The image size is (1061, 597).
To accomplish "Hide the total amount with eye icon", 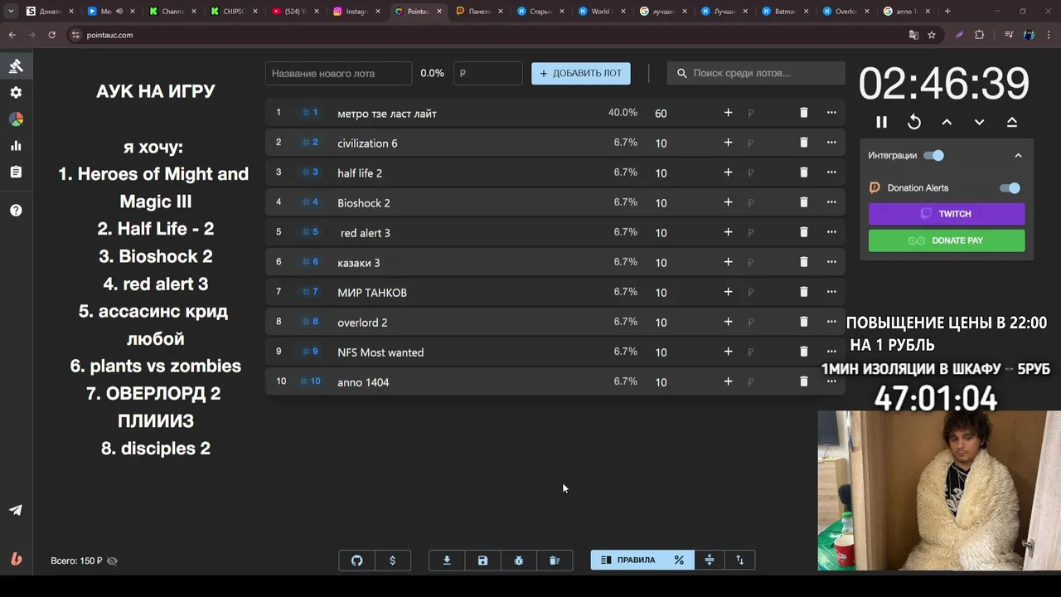I will 112,561.
